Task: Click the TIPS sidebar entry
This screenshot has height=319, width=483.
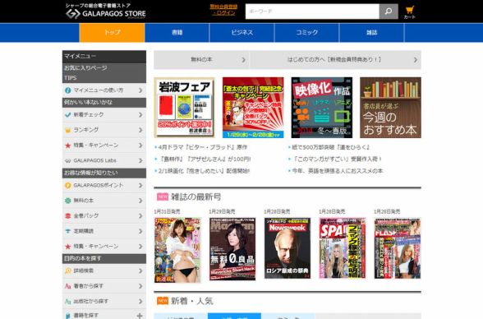Action: (71, 78)
